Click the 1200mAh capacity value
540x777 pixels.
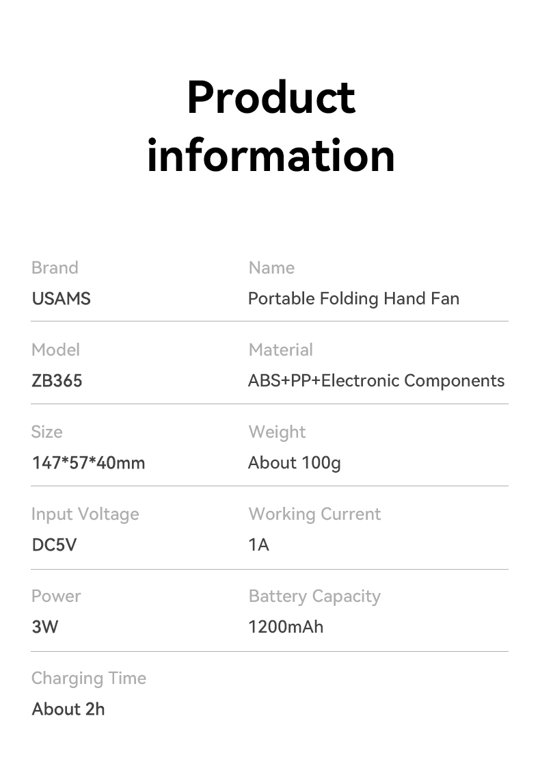click(286, 627)
